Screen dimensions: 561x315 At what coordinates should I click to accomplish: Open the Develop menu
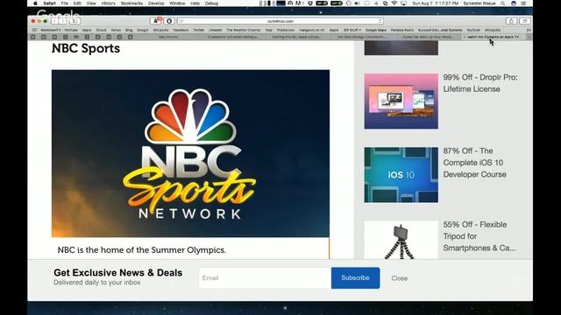point(156,3)
